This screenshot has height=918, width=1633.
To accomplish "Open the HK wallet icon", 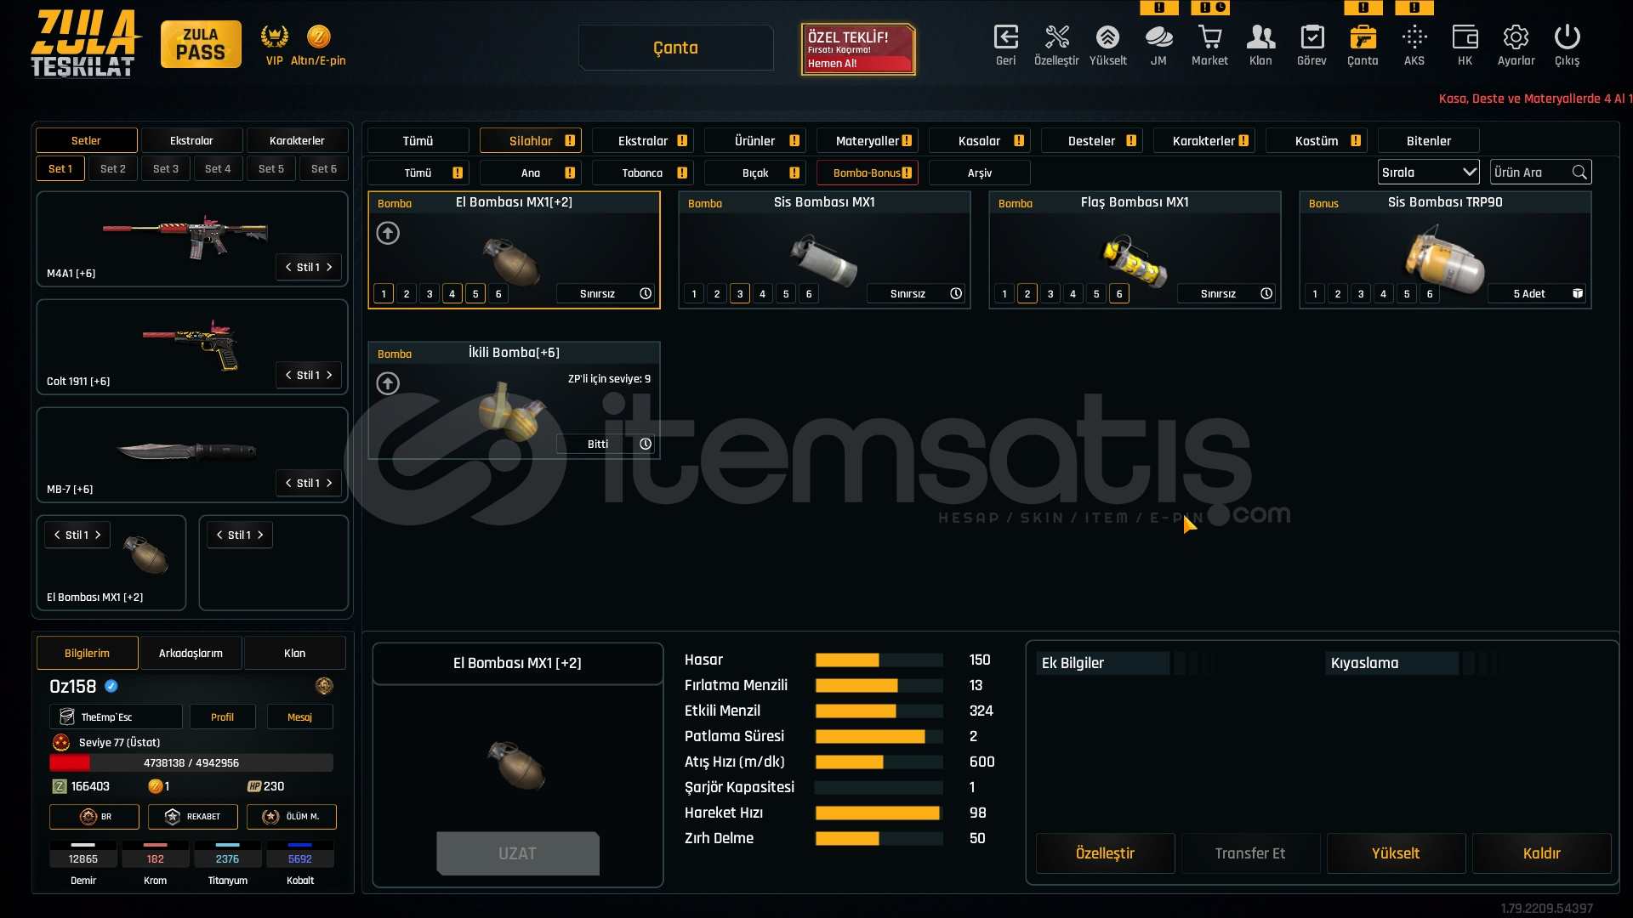I will pos(1465,37).
